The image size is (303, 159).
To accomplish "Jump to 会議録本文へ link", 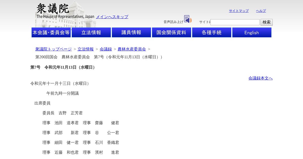I will tap(261, 78).
